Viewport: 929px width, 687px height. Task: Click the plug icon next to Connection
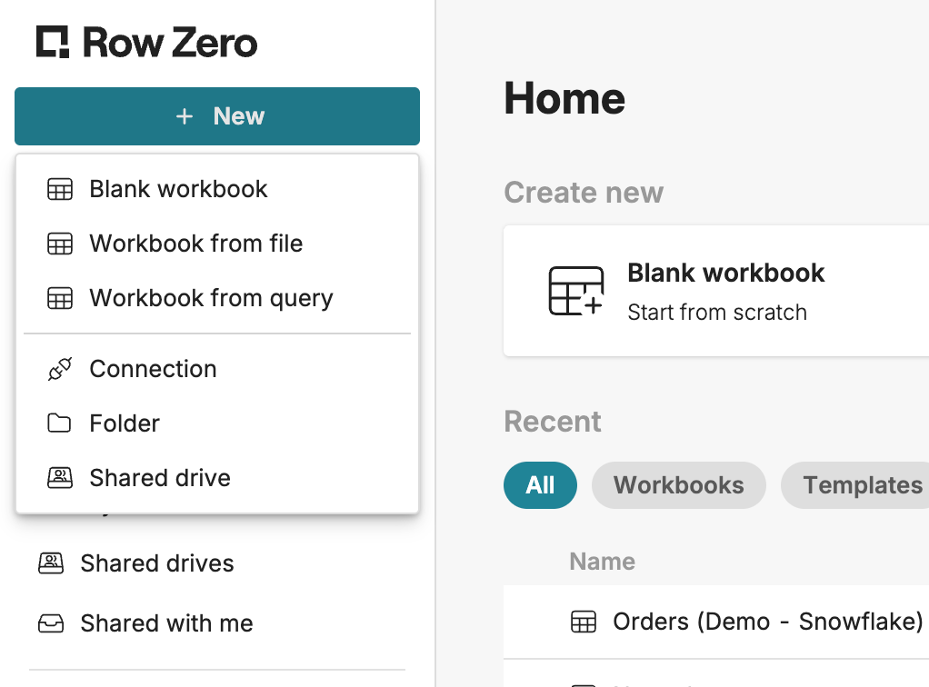click(x=60, y=369)
